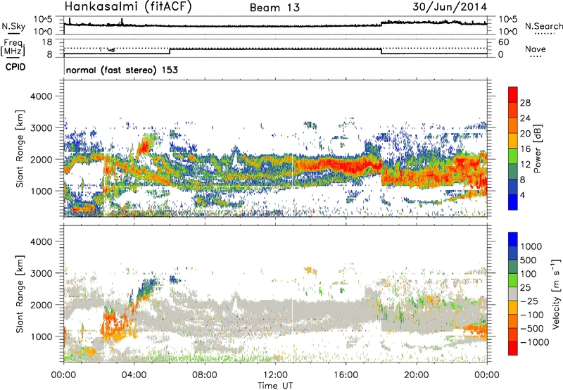Click the 500 velocity colorbar value

[529, 260]
